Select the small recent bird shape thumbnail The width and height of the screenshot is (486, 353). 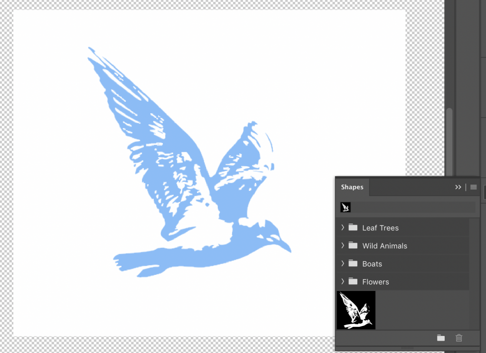tap(346, 207)
